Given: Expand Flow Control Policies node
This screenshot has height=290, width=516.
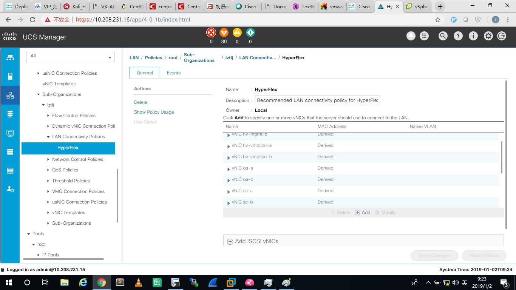Looking at the screenshot, I should click(48, 116).
